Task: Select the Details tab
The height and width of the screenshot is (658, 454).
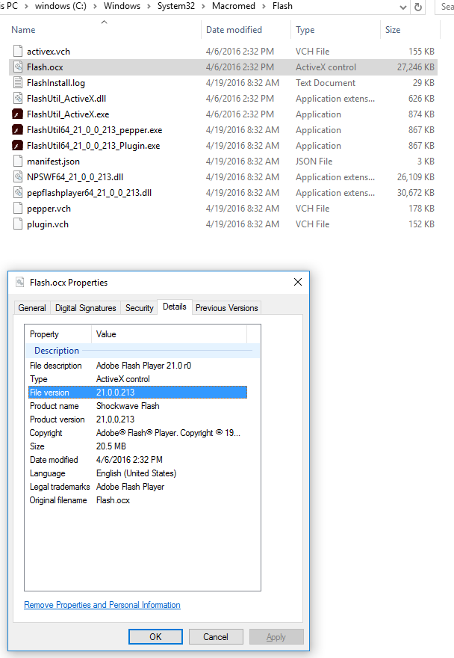Action: [175, 307]
